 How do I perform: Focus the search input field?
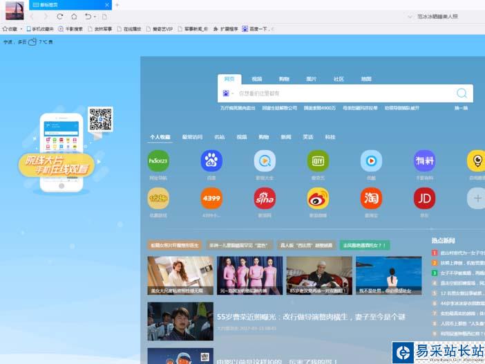[345, 93]
